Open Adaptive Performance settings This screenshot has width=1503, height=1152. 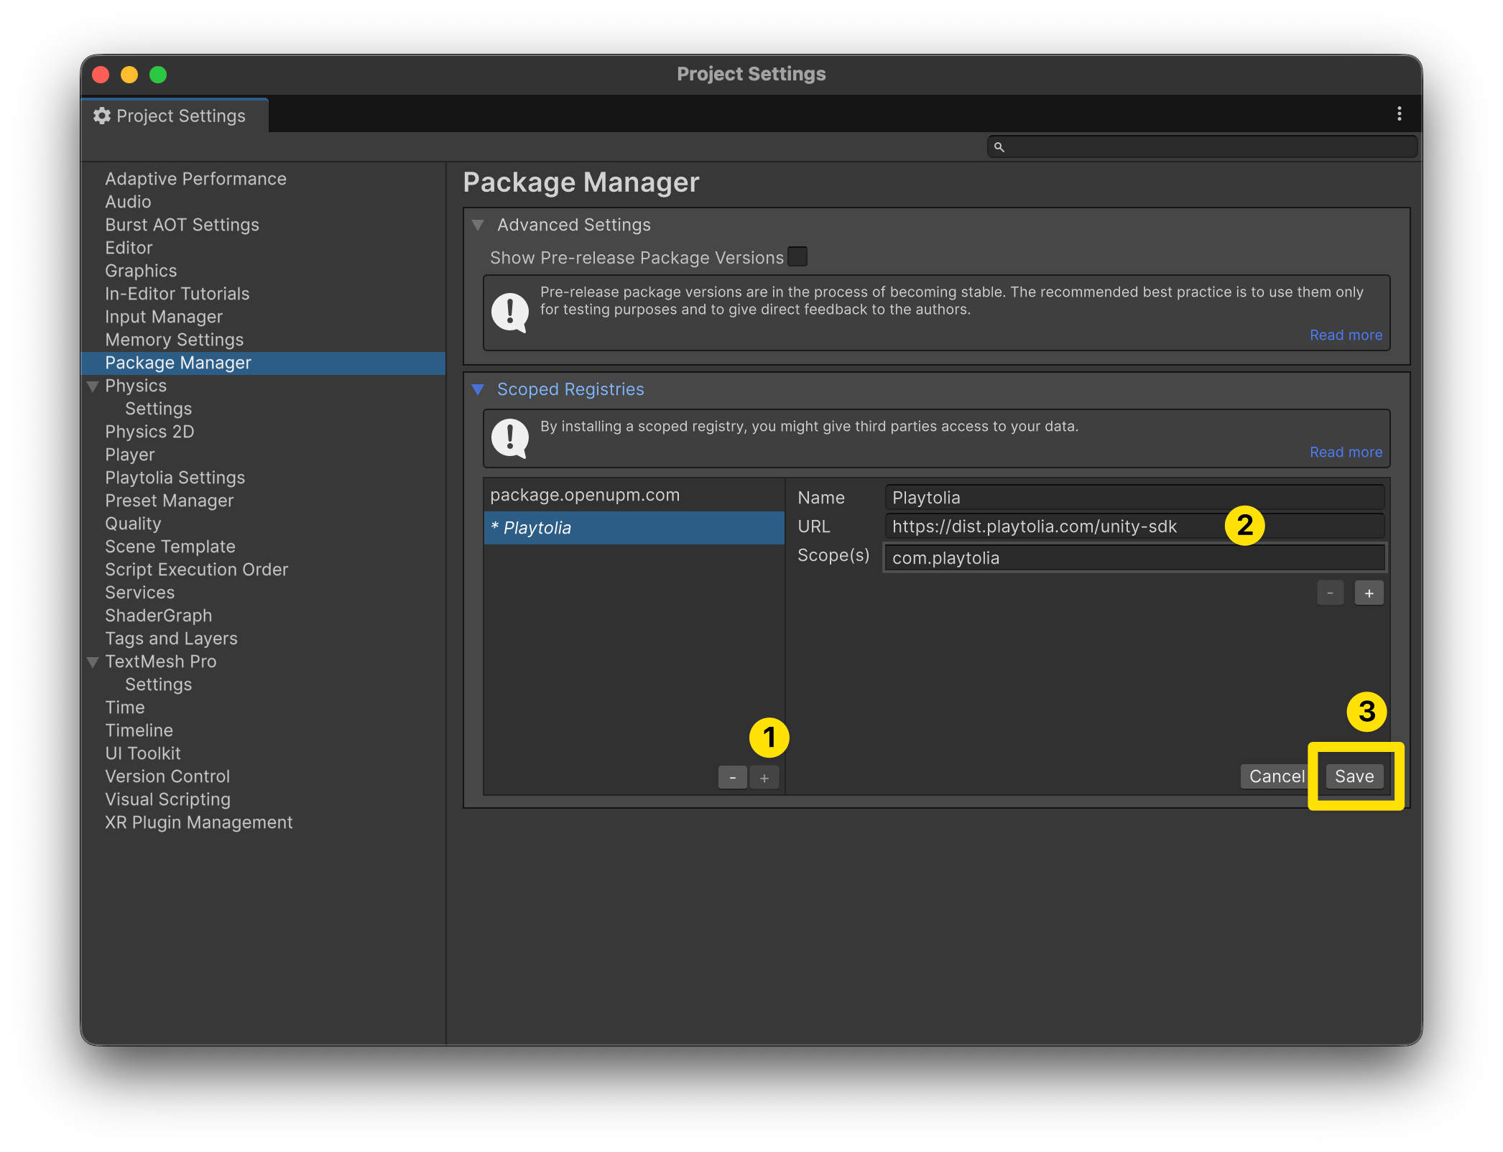pos(195,179)
